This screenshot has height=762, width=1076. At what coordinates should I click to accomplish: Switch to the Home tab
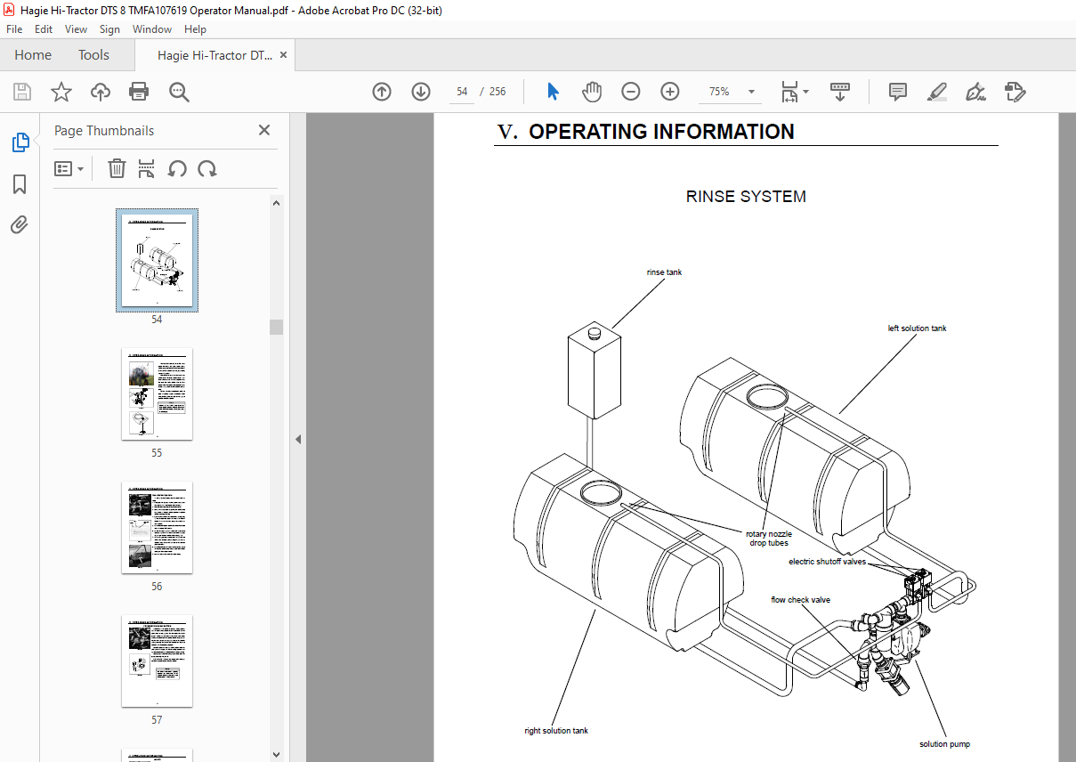[33, 54]
